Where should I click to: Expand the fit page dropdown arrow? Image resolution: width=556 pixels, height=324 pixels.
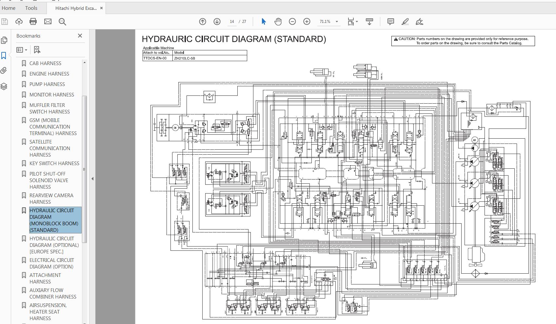click(x=357, y=22)
